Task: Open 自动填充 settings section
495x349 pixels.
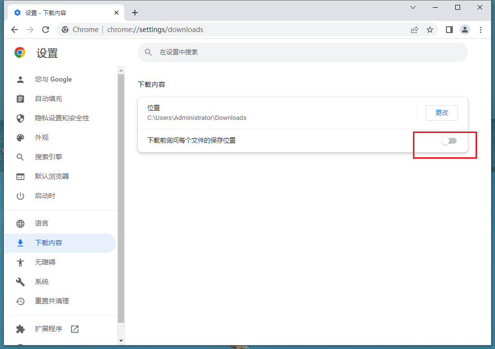Action: pos(60,99)
